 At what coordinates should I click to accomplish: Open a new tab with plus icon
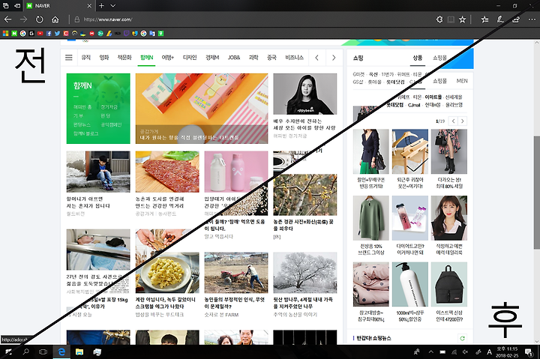(101, 5)
